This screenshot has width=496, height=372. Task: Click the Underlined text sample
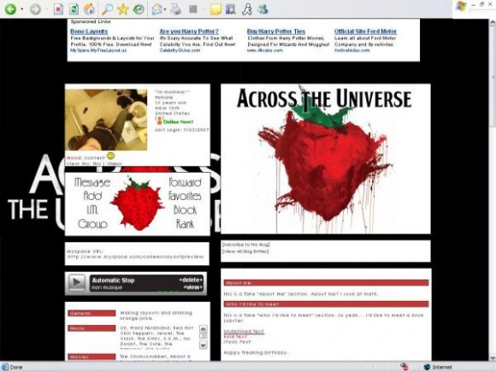tap(244, 331)
